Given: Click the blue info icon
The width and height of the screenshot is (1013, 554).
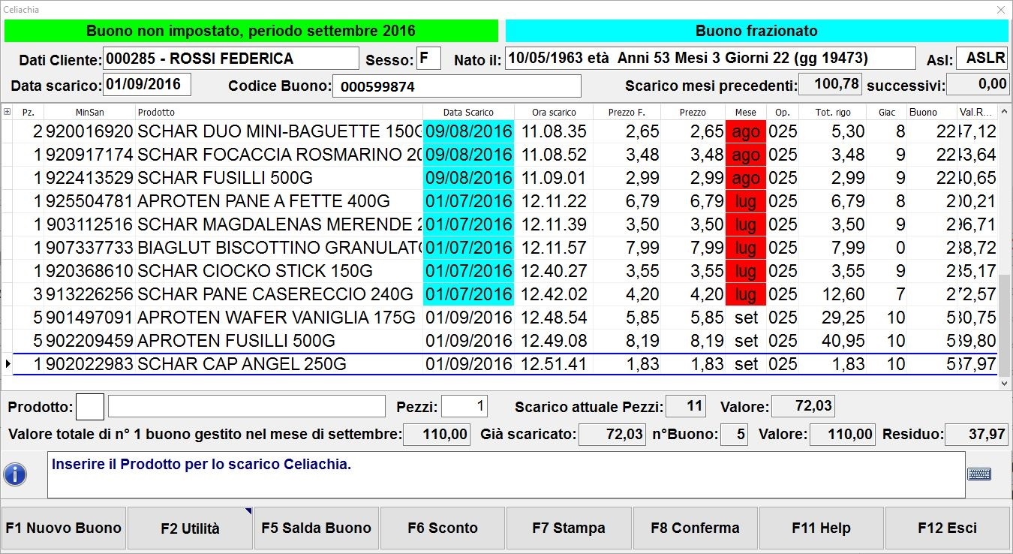Looking at the screenshot, I should click(15, 474).
